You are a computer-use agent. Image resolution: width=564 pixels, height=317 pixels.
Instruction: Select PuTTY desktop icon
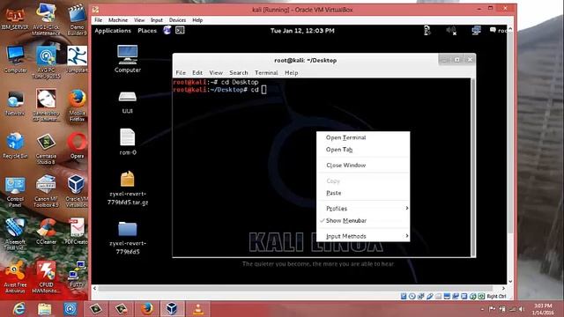pyautogui.click(x=77, y=274)
